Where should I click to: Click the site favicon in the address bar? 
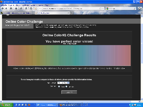pyautogui.click(x=36, y=9)
